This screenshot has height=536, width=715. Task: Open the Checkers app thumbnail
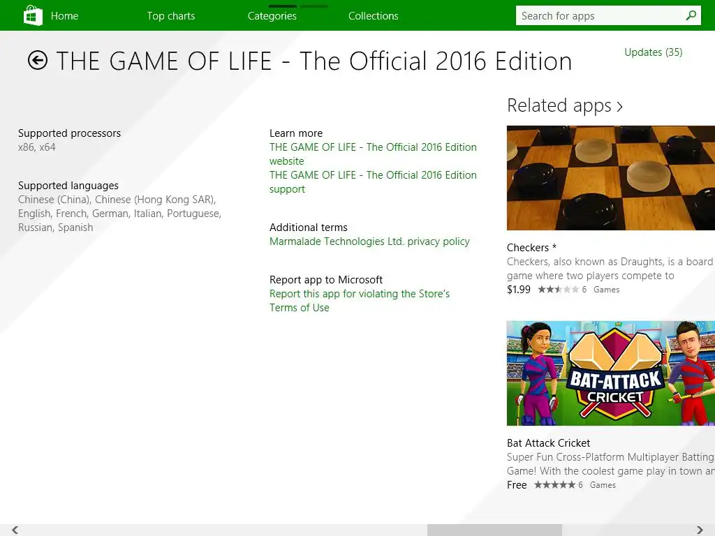click(611, 178)
